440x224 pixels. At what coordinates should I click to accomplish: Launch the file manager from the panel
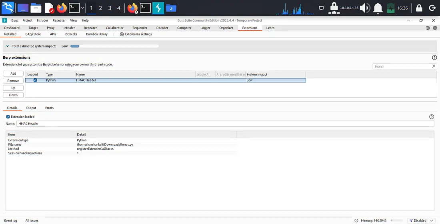[x=36, y=8]
